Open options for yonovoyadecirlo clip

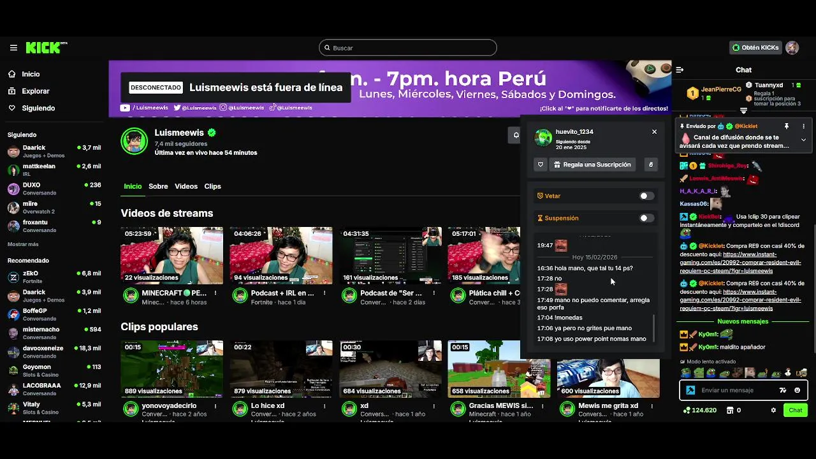coord(215,406)
